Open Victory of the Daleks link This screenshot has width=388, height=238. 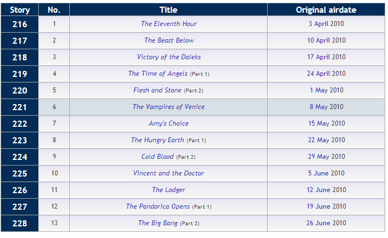(169, 57)
